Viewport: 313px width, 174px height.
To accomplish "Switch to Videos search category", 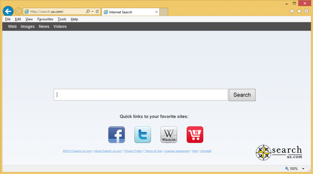I will click(60, 26).
